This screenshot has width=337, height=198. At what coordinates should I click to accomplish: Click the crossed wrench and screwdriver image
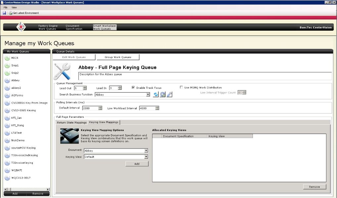pos(62,71)
